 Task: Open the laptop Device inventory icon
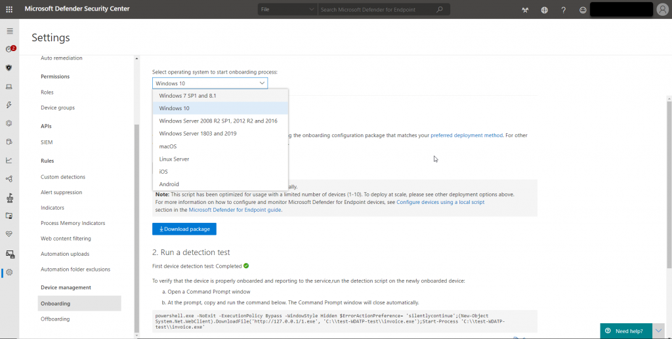9,87
